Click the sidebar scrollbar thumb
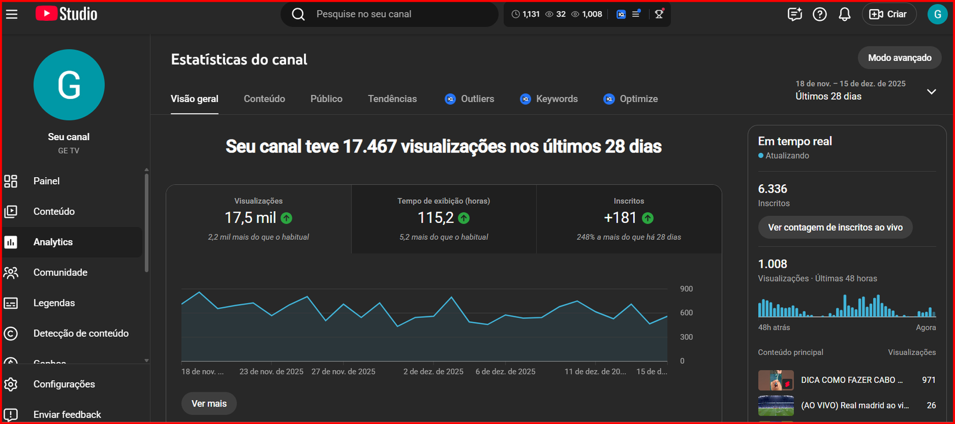Viewport: 955px width, 424px height. pos(146,223)
